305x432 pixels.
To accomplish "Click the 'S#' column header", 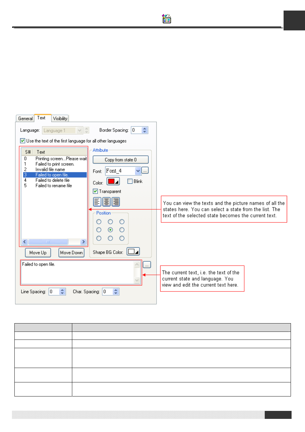I will (28, 152).
